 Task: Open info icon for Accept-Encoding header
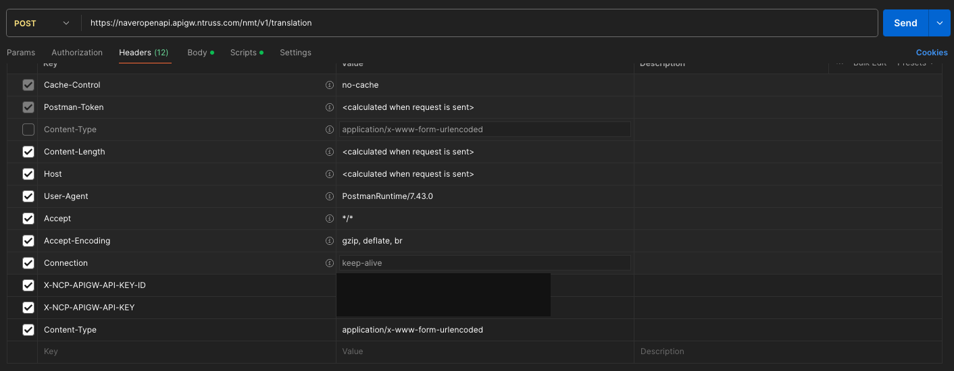click(x=330, y=241)
